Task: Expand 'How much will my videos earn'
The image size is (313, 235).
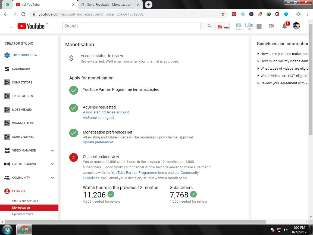Action: tap(283, 61)
